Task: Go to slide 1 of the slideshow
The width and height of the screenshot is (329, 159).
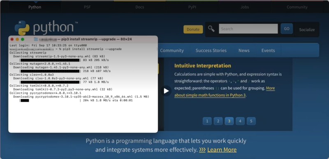Action: pyautogui.click(x=207, y=121)
